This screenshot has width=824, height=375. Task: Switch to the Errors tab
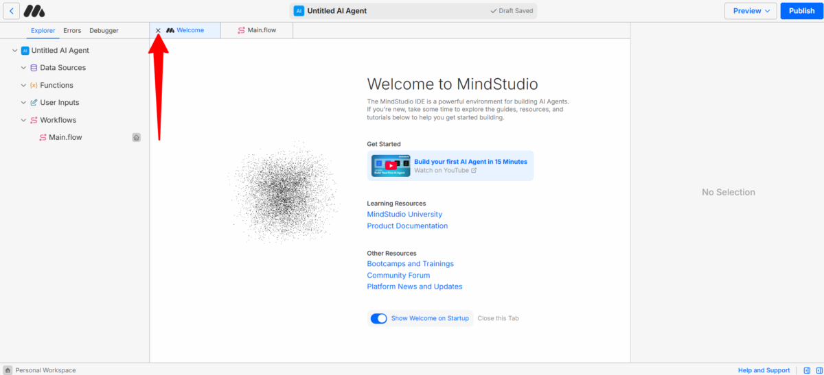coord(72,30)
